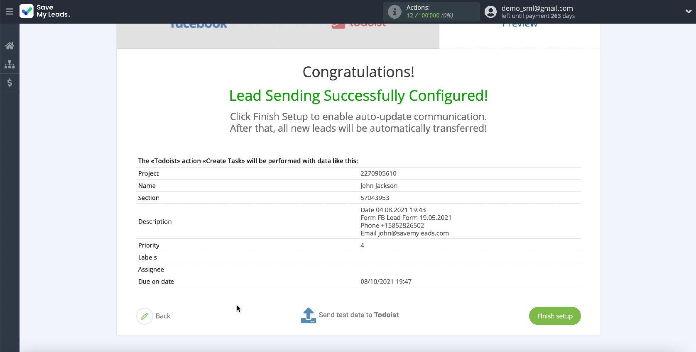Click the Labels row label
This screenshot has width=696, height=352.
(147, 257)
